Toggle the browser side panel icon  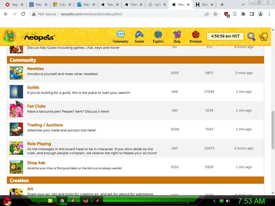coord(252,14)
